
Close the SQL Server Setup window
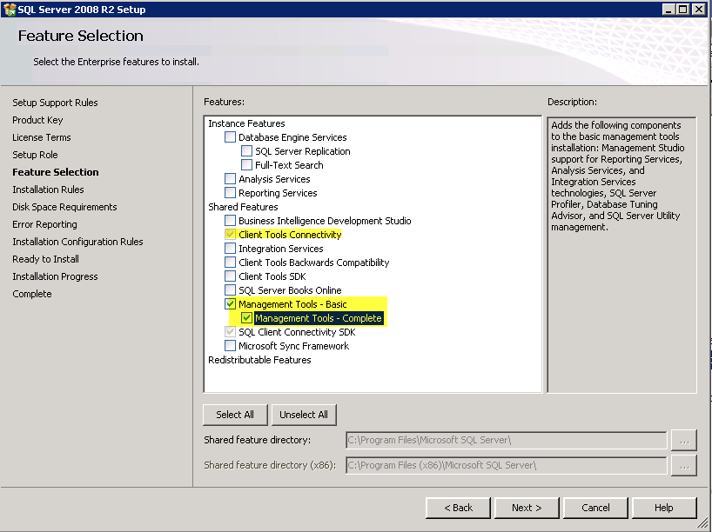pos(698,9)
